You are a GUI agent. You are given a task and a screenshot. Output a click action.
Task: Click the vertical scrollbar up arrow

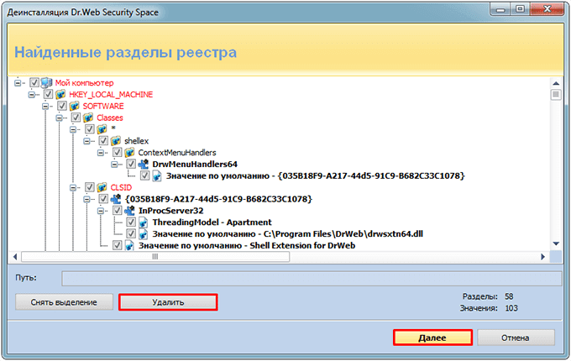pyautogui.click(x=556, y=83)
